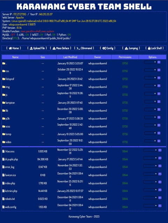168x223 pixels.
Task: Open the lampiran folder name link
Action: click(x=10, y=103)
